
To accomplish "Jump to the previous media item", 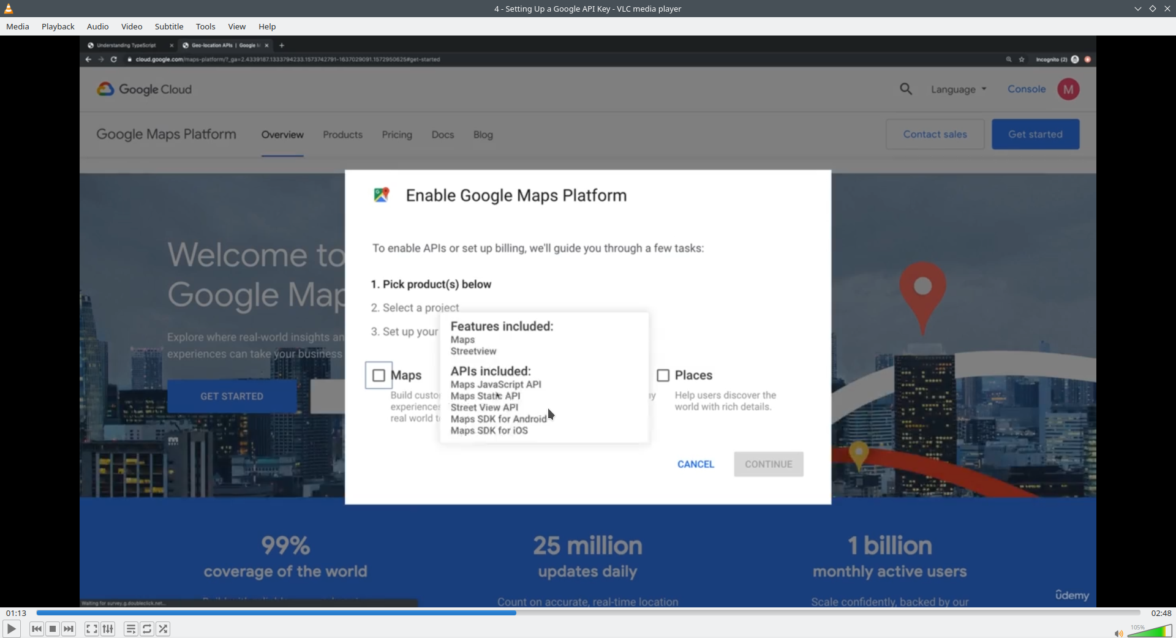I will pos(37,629).
